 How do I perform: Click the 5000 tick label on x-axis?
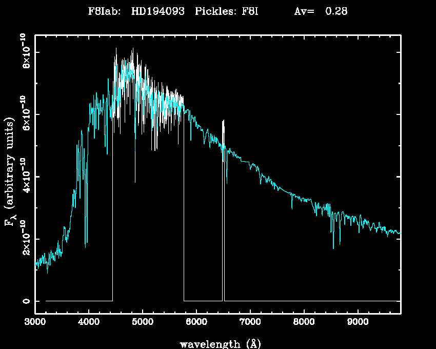[143, 323]
